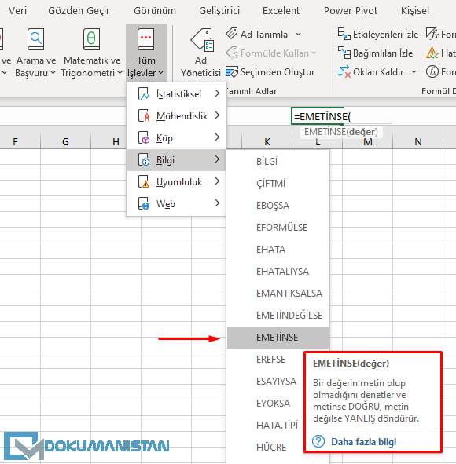Click Bağımlıları İzle trace dependents
The width and height of the screenshot is (456, 464).
(x=376, y=53)
